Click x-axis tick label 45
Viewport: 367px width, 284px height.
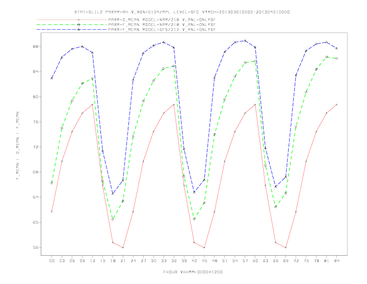[x=204, y=261]
